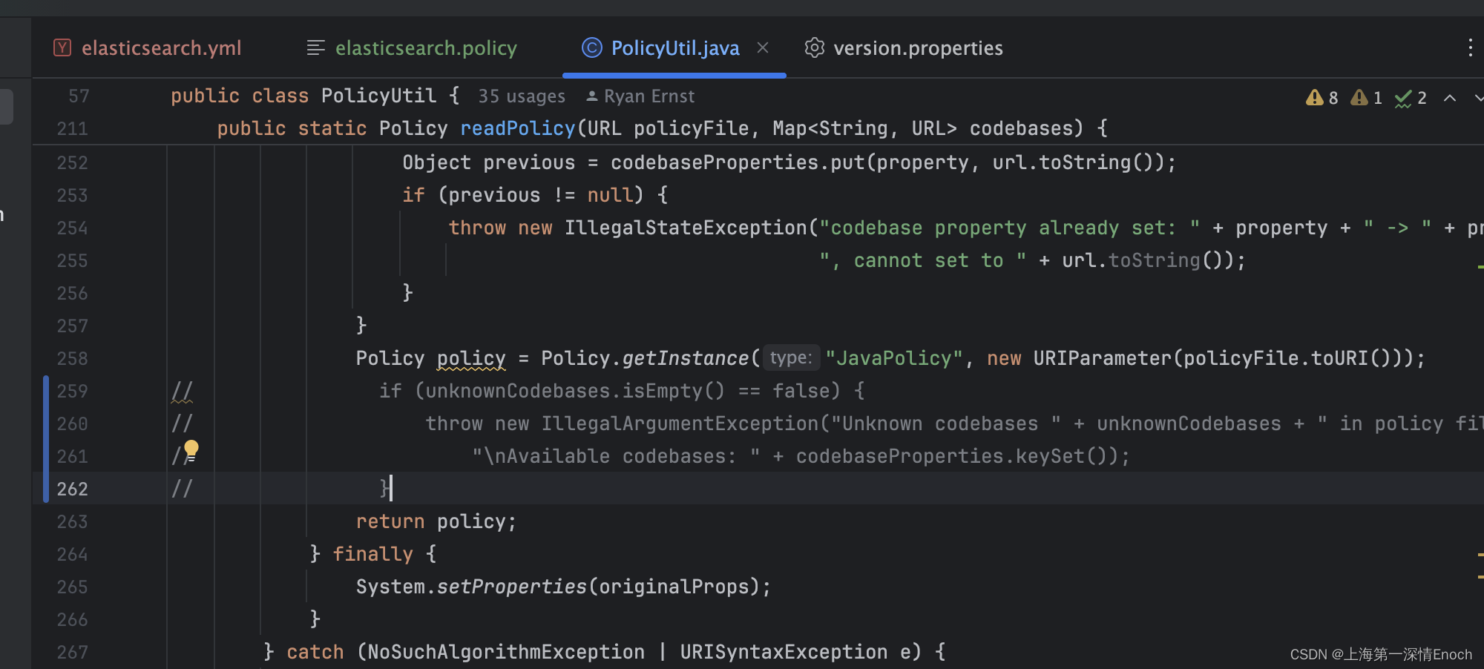Click codebaseProperties.put on line 252
The height and width of the screenshot is (669, 1484).
[x=738, y=162]
